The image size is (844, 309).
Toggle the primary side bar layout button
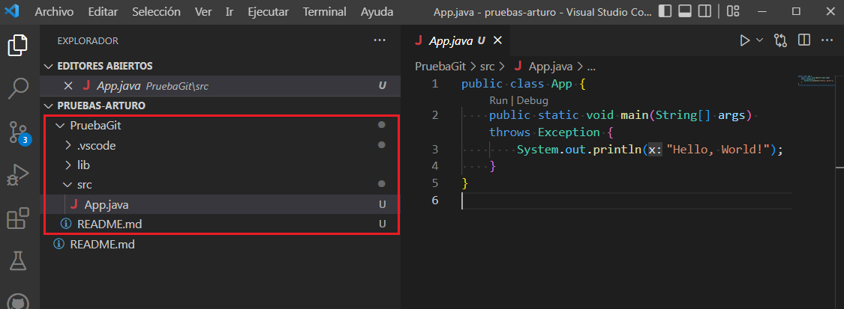(x=665, y=11)
